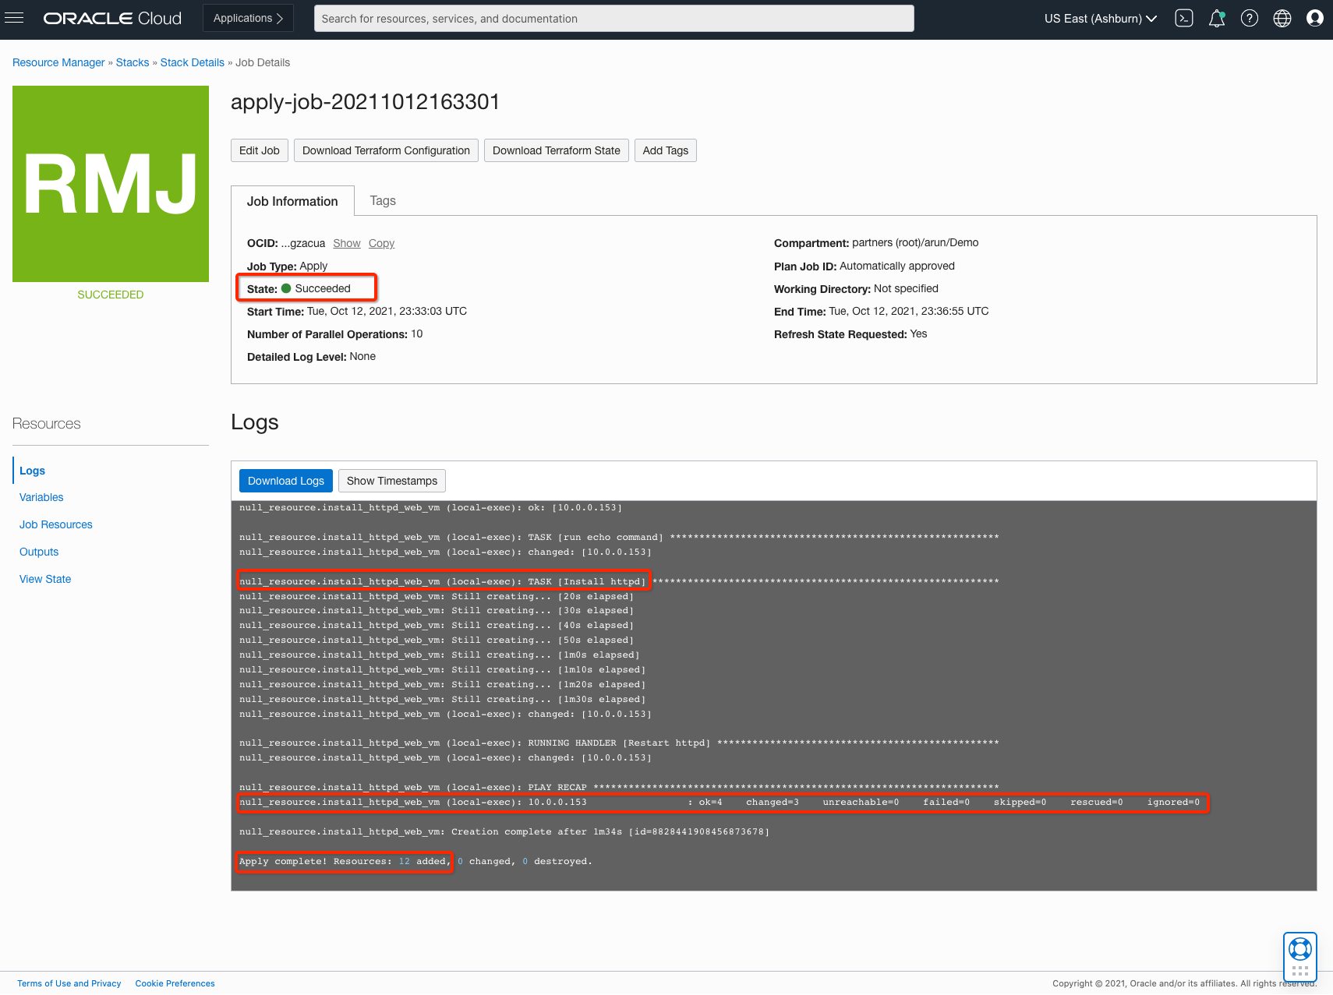This screenshot has height=995, width=1333.
Task: Go to Stacks breadcrumb
Action: (x=133, y=62)
